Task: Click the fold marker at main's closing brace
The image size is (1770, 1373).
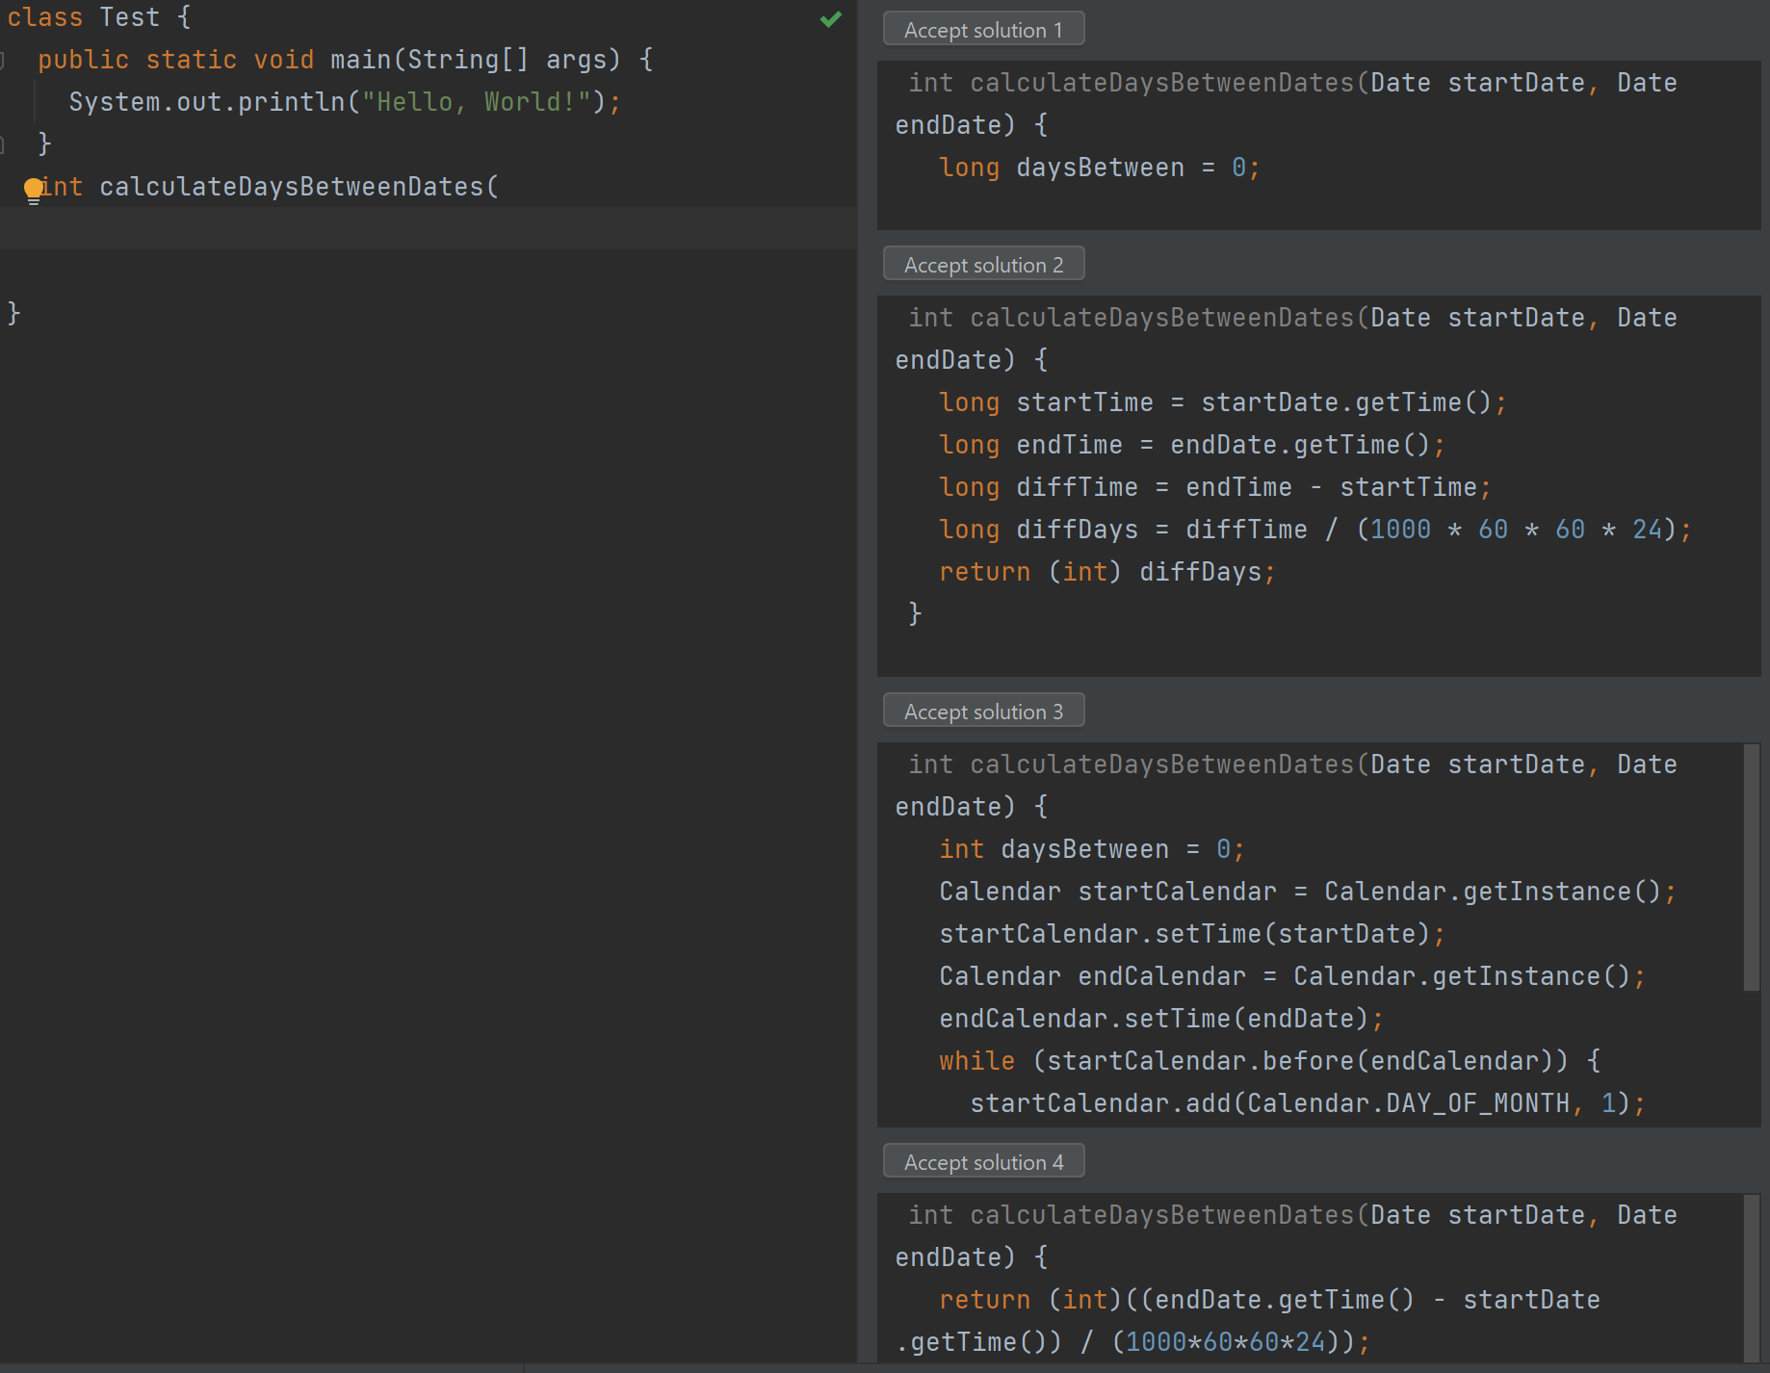Action: click(3, 145)
